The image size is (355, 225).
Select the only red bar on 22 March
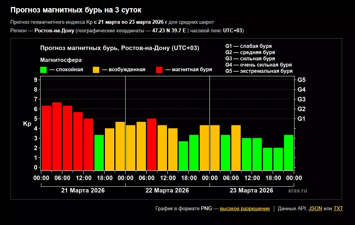[152, 144]
